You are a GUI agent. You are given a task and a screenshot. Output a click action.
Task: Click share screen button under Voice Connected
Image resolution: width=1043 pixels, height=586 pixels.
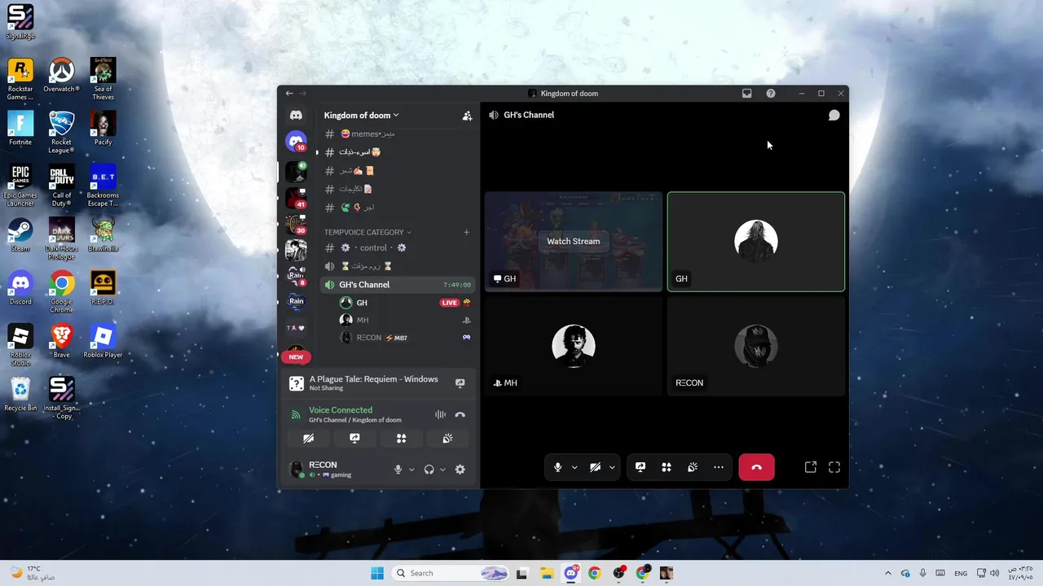(354, 438)
